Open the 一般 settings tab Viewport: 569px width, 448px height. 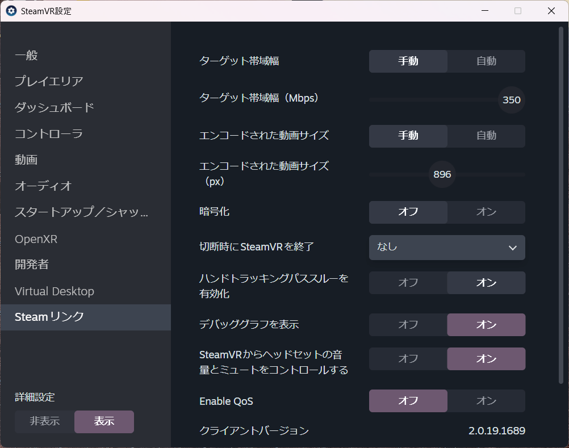click(26, 56)
